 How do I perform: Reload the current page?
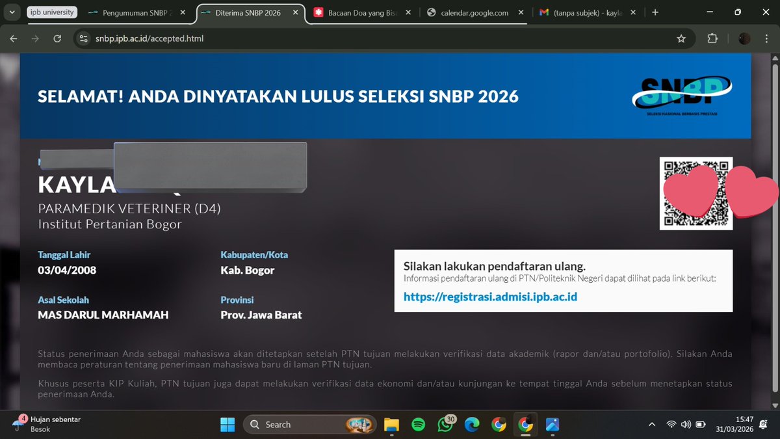[x=57, y=38]
